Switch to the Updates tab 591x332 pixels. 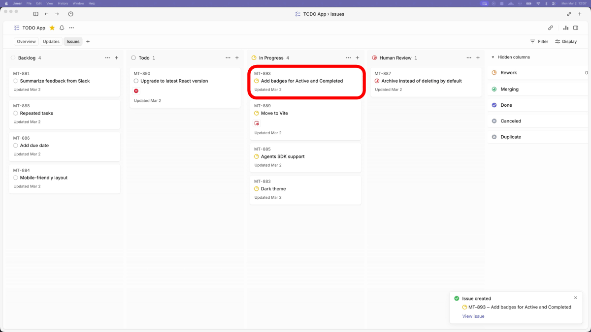pyautogui.click(x=51, y=42)
